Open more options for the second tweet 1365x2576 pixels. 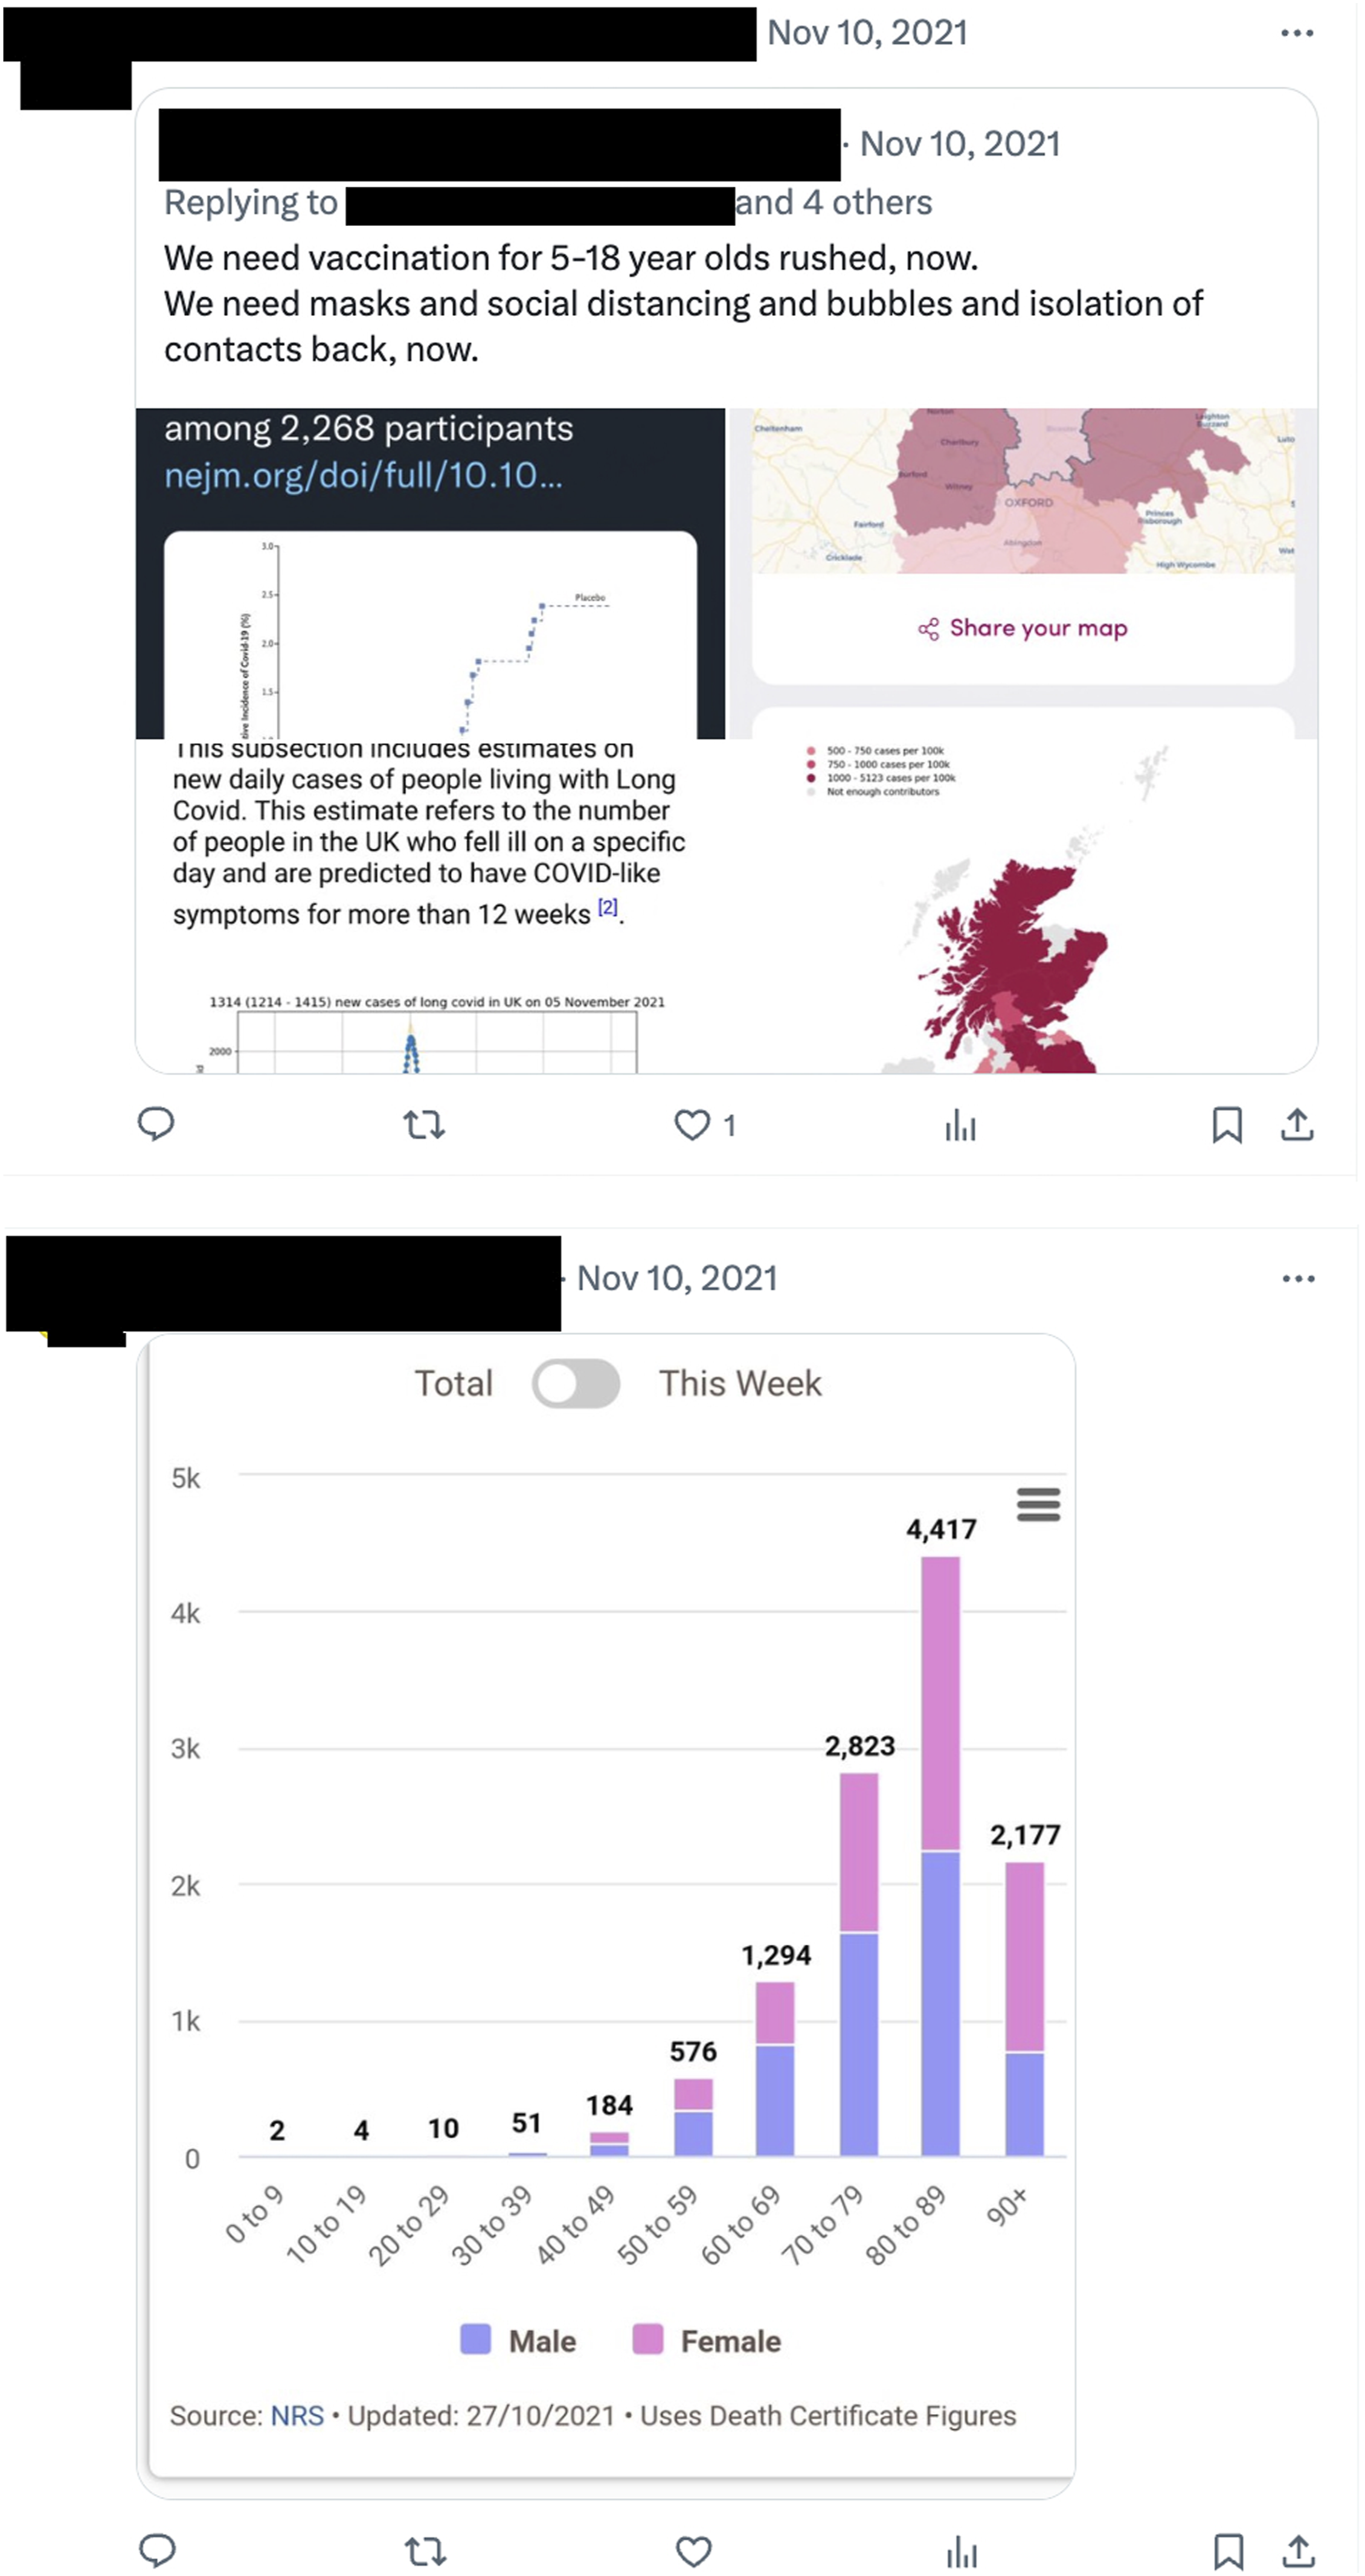pyautogui.click(x=1298, y=1279)
